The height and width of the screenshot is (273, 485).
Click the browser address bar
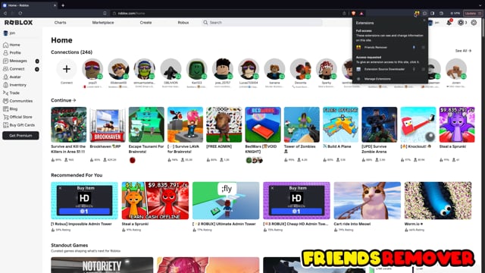click(x=229, y=14)
